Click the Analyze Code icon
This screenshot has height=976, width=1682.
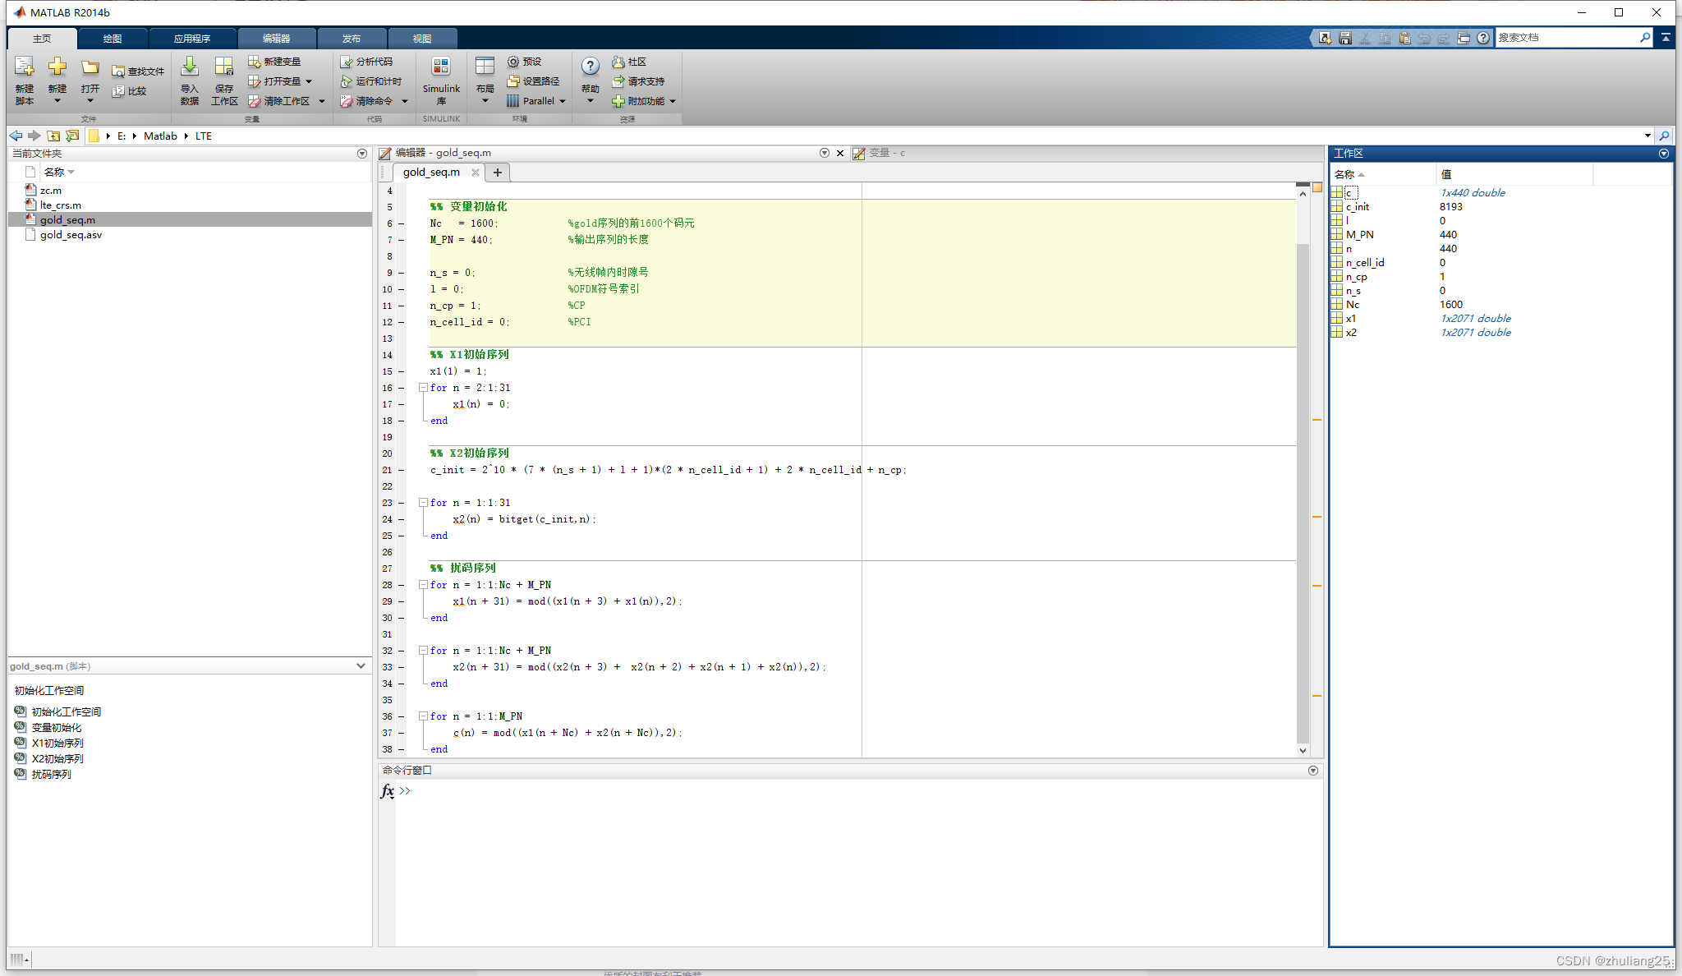pyautogui.click(x=347, y=62)
